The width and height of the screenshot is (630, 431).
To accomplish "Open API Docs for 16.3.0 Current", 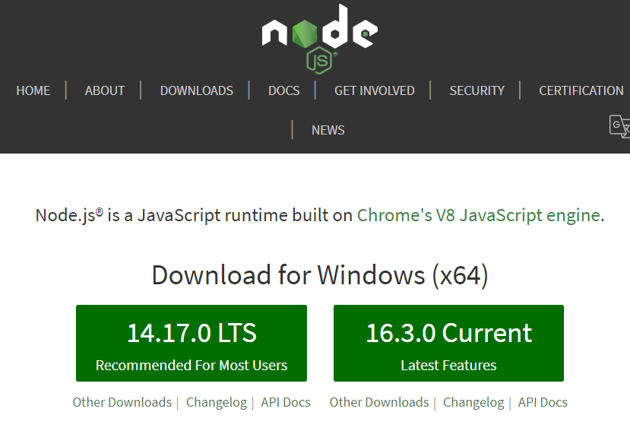I will click(x=543, y=402).
